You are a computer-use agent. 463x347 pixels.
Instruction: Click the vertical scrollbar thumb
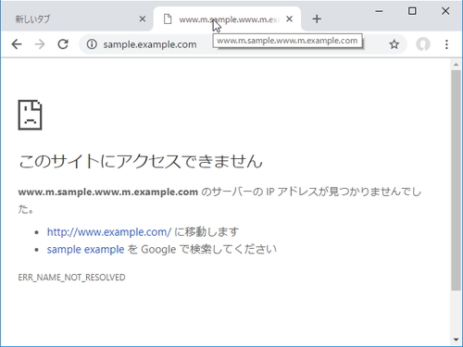pyautogui.click(x=457, y=180)
